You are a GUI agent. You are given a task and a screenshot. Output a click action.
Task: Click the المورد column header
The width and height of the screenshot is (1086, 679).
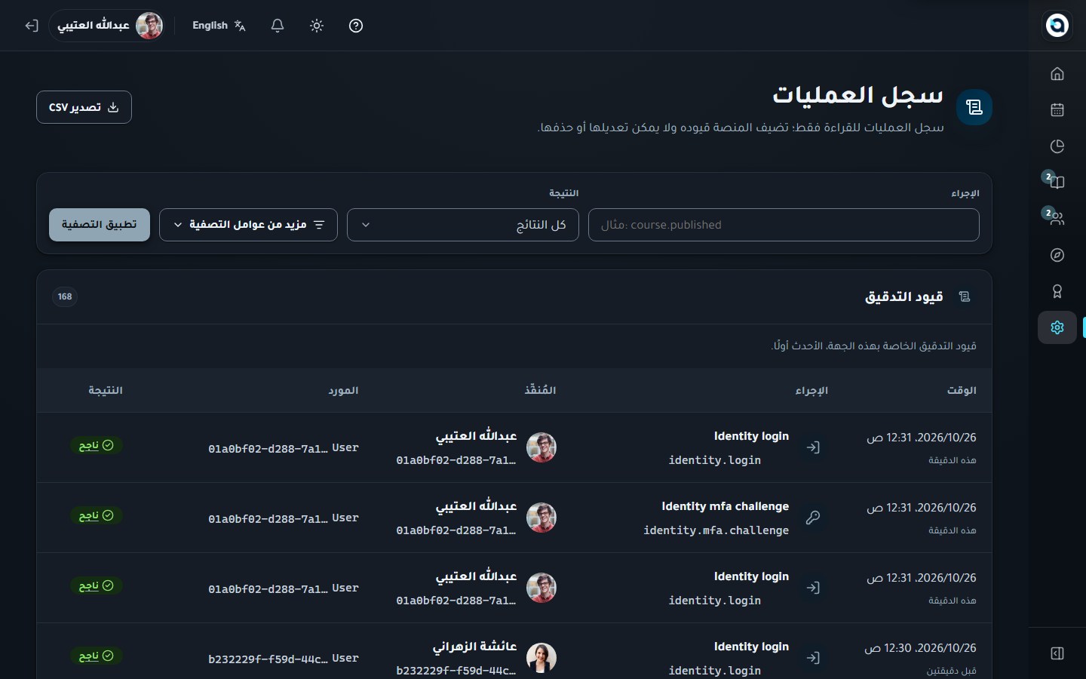point(343,390)
